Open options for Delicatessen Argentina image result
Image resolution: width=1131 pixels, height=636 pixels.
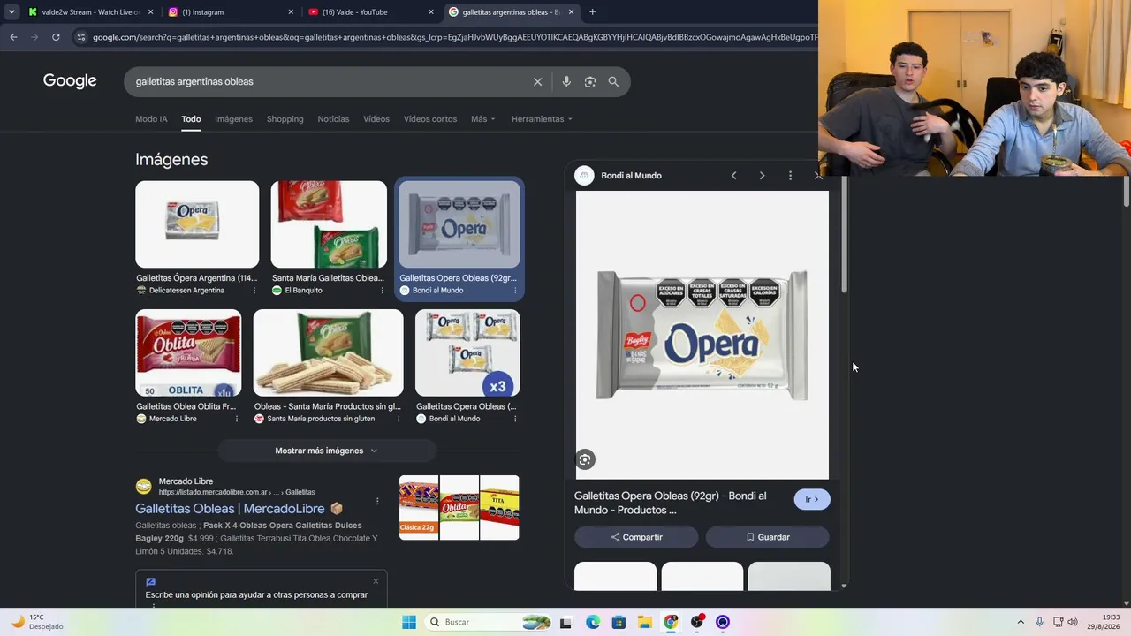click(x=254, y=291)
